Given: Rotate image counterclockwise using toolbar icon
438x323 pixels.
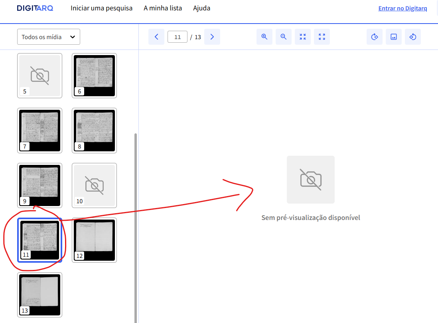Looking at the screenshot, I should coord(412,37).
